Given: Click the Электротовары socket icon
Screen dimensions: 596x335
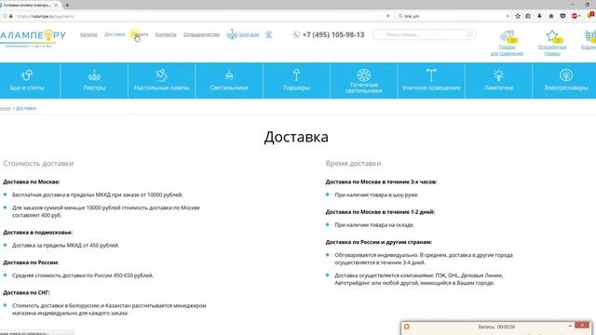Looking at the screenshot, I should click(566, 74).
